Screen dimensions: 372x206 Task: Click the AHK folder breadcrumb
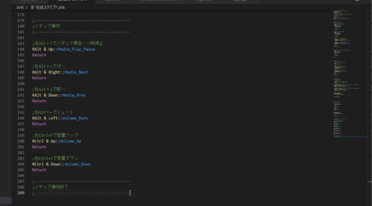tap(20, 7)
